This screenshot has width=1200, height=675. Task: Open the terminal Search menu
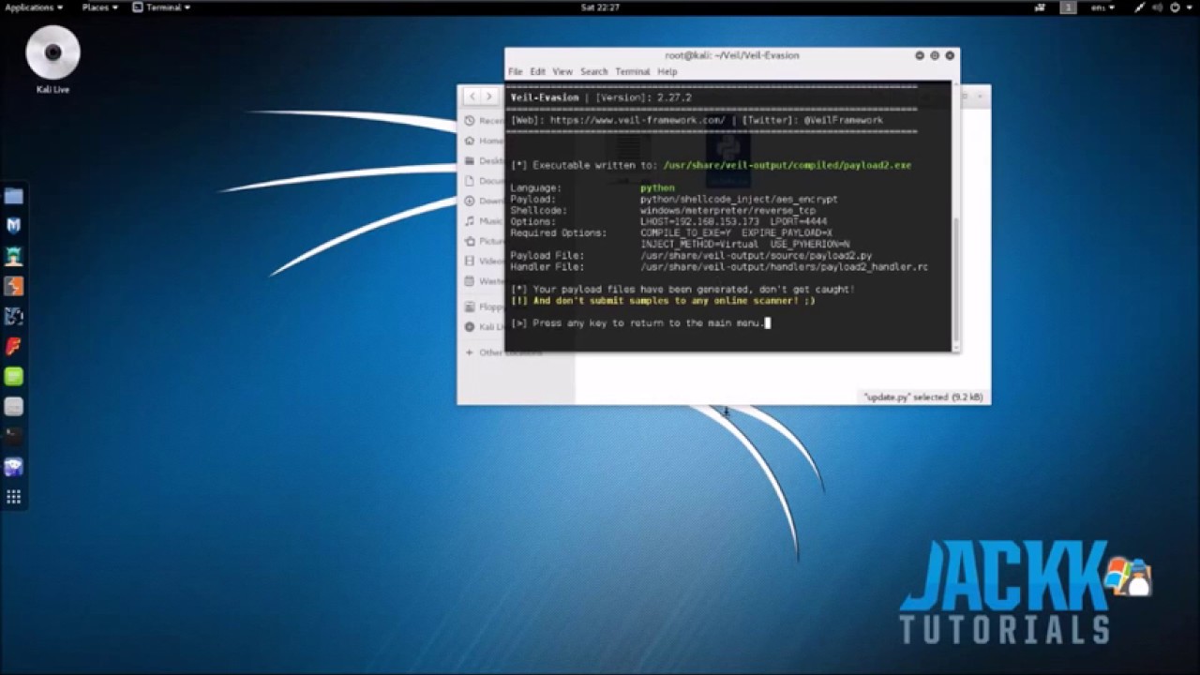click(594, 71)
